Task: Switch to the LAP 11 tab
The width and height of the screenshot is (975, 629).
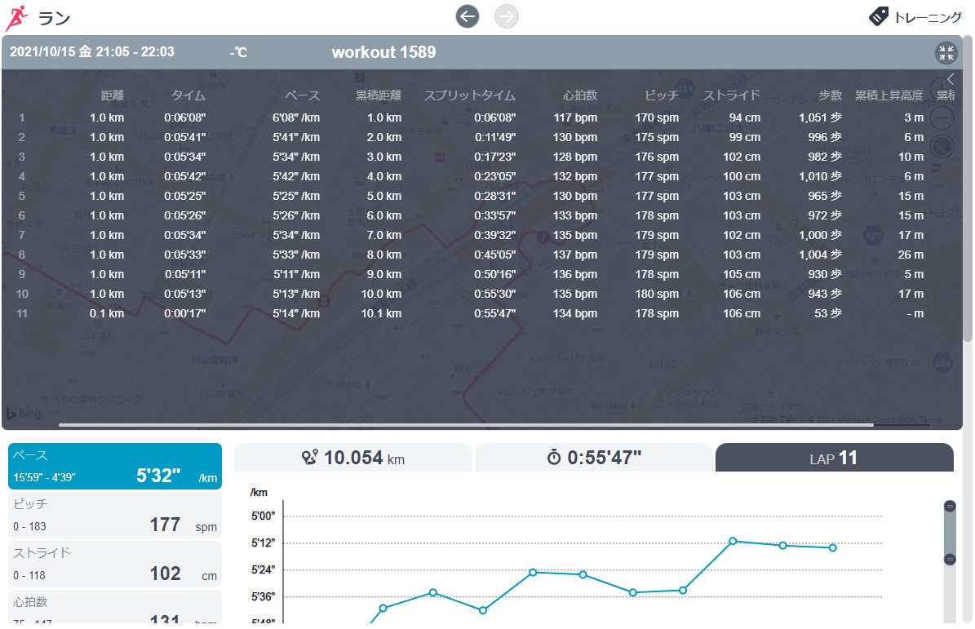Action: coord(834,458)
